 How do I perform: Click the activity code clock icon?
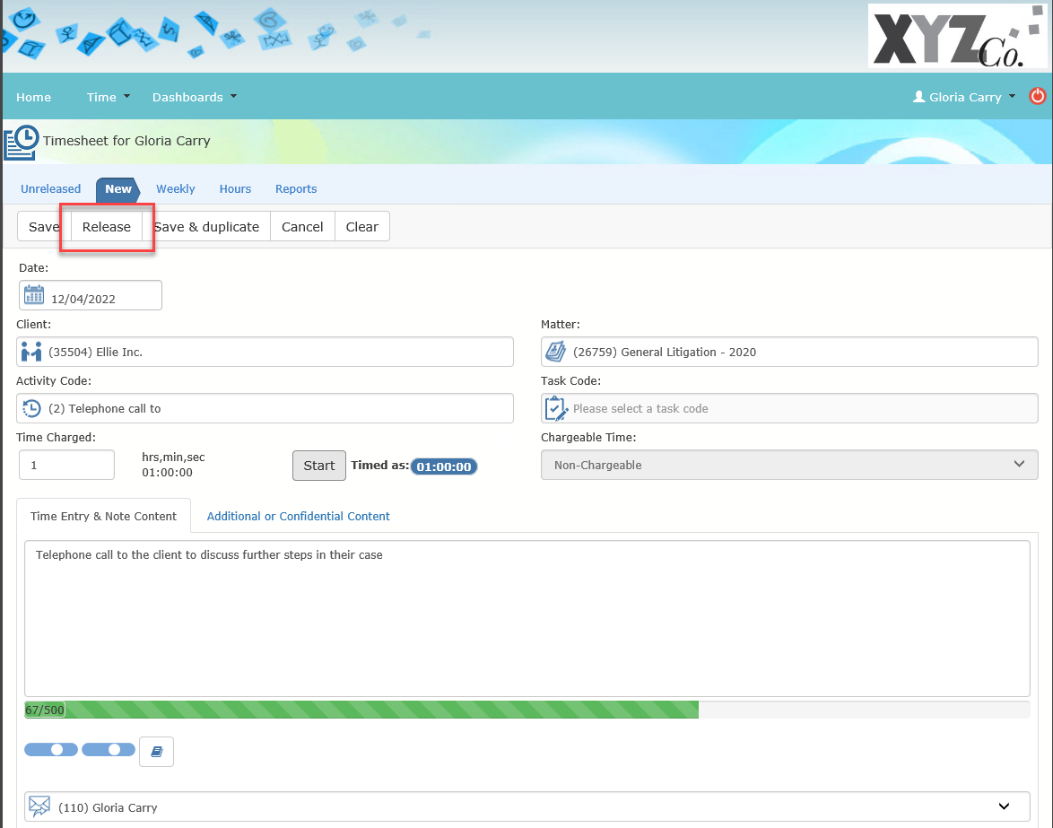click(x=30, y=408)
